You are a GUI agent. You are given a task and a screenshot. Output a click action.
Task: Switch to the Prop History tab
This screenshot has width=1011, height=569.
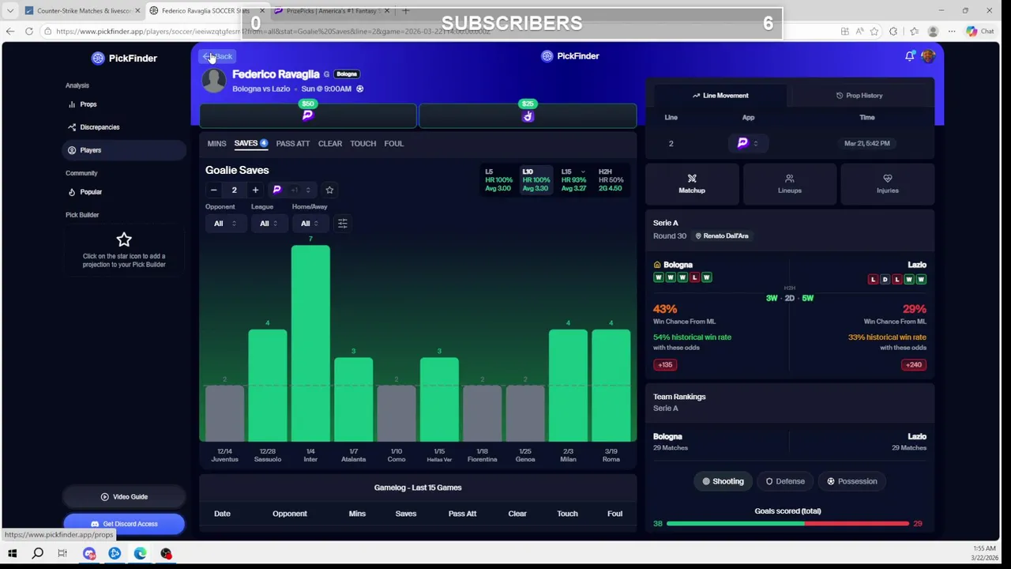click(859, 96)
